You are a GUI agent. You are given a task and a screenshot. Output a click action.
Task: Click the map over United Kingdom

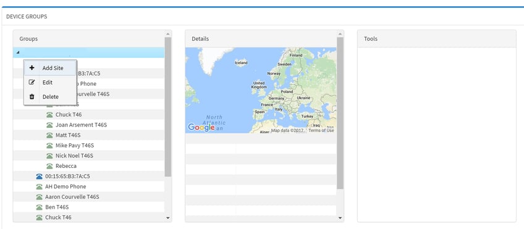tap(259, 85)
